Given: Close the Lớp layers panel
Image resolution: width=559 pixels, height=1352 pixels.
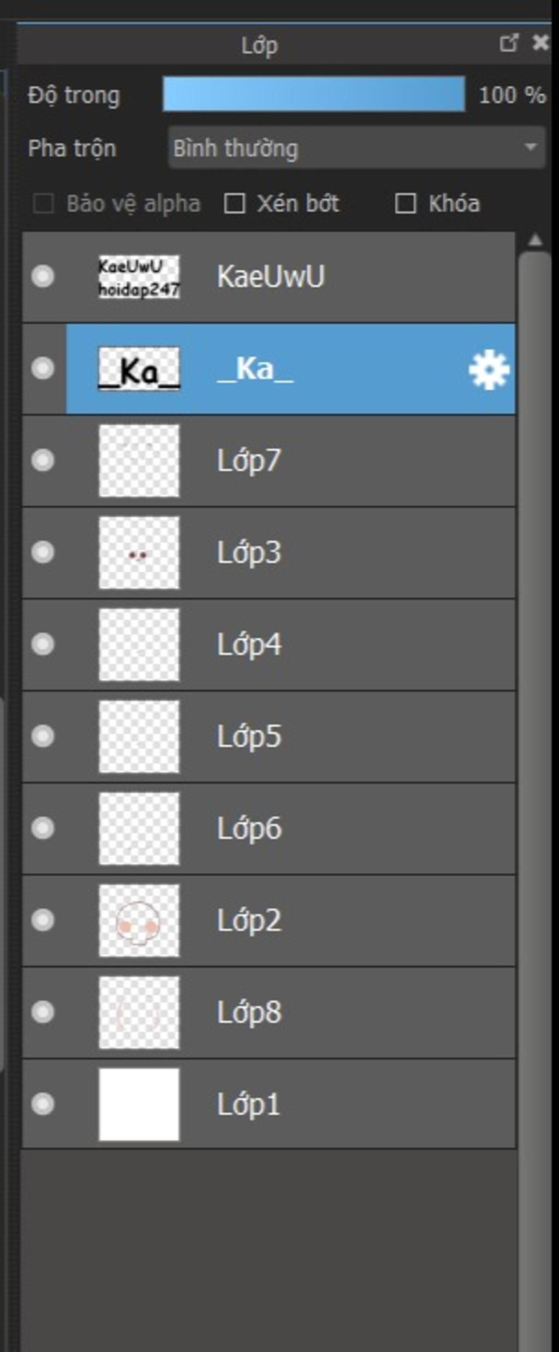Looking at the screenshot, I should (540, 43).
